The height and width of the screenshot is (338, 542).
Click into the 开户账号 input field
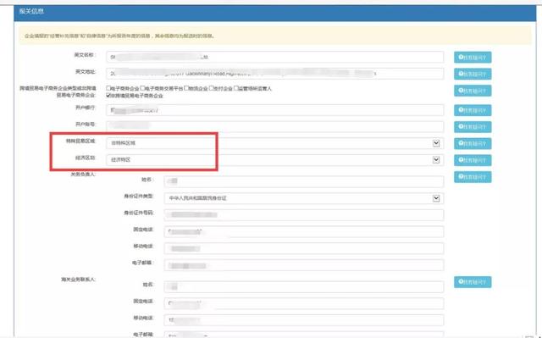tap(274, 126)
